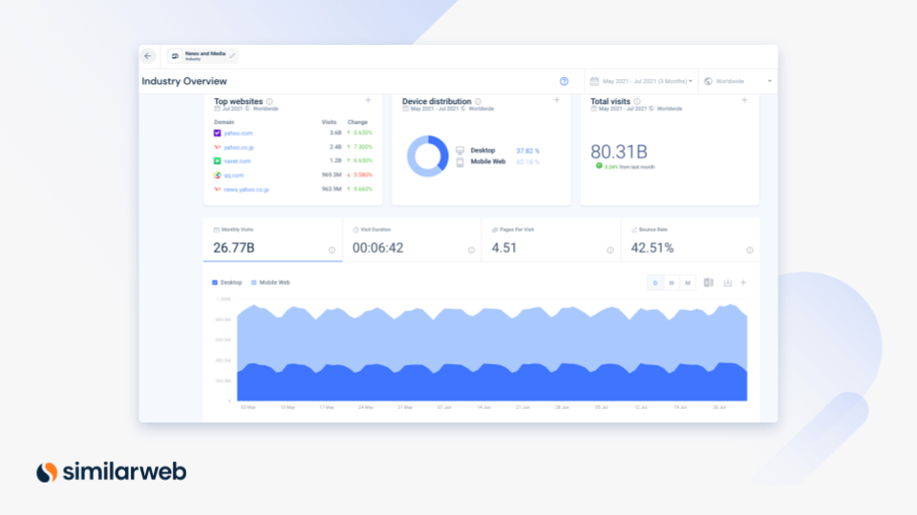
Task: Download chart image icon
Action: [x=728, y=282]
